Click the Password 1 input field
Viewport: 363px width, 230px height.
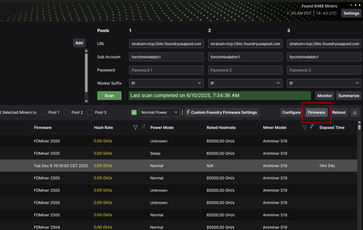[166, 70]
